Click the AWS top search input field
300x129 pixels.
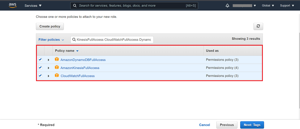point(134,6)
